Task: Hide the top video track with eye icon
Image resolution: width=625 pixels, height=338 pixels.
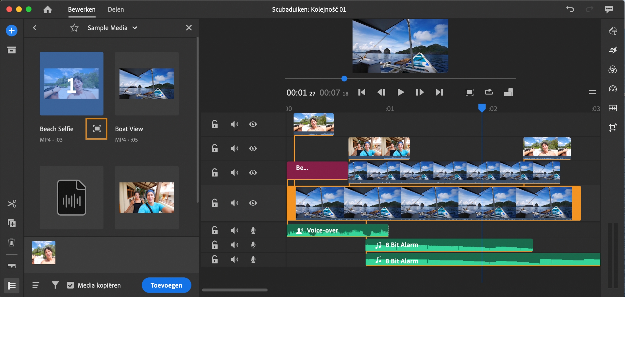Action: coord(253,124)
